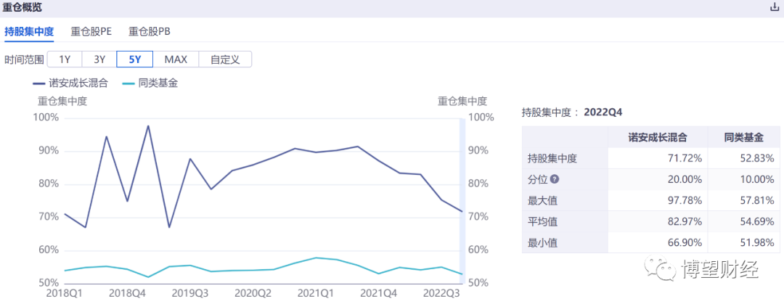Click the 持股集中度 row label in table
The width and height of the screenshot is (784, 304).
(x=552, y=158)
